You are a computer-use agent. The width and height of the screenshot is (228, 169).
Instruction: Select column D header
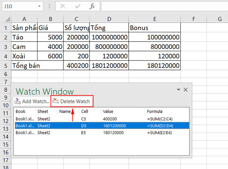(109, 19)
